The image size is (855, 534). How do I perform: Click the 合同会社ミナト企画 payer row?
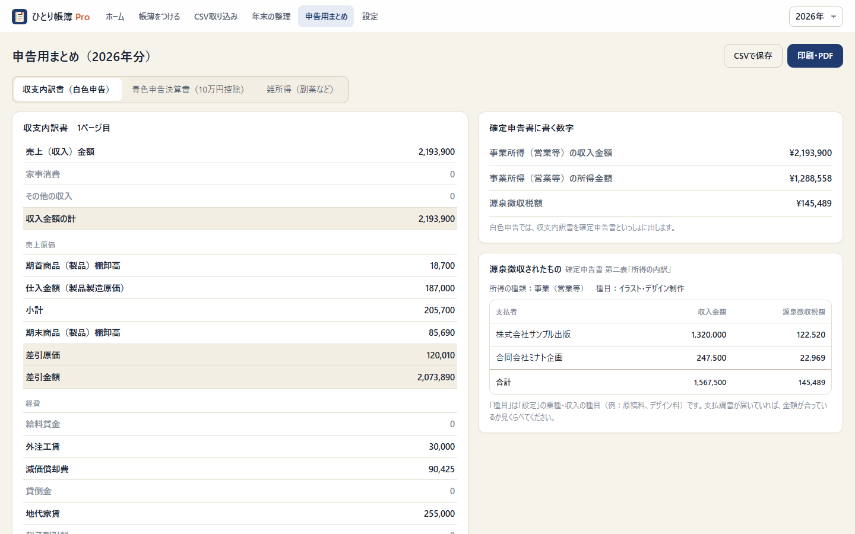660,358
